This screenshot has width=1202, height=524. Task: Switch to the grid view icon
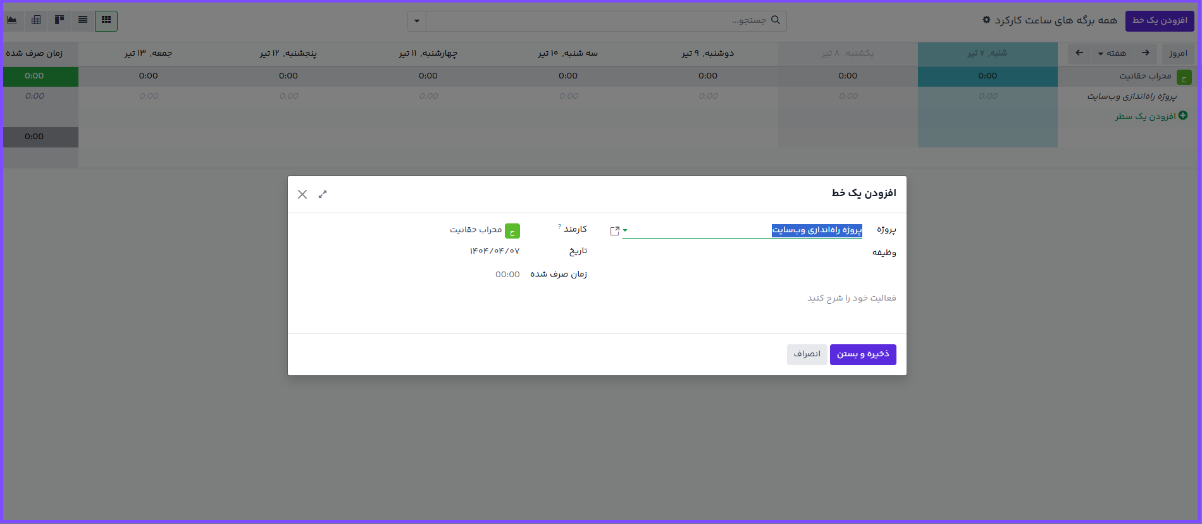coord(106,20)
